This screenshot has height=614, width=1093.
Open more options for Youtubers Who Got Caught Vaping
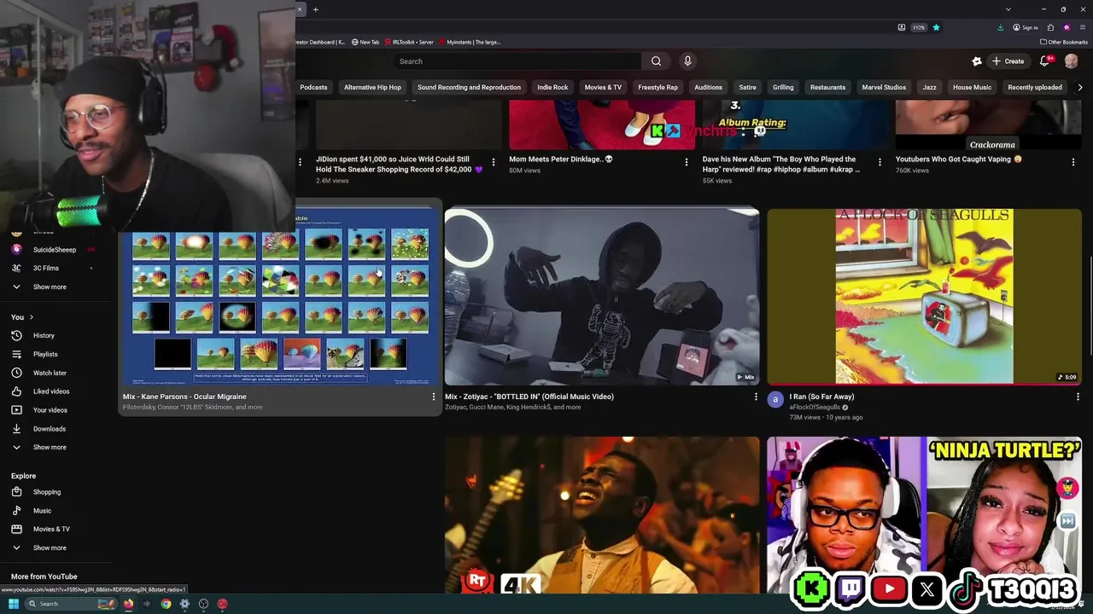[x=1073, y=161]
